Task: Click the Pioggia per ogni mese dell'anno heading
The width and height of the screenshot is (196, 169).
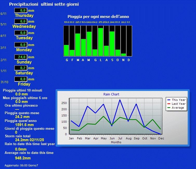Action: pyautogui.click(x=98, y=17)
